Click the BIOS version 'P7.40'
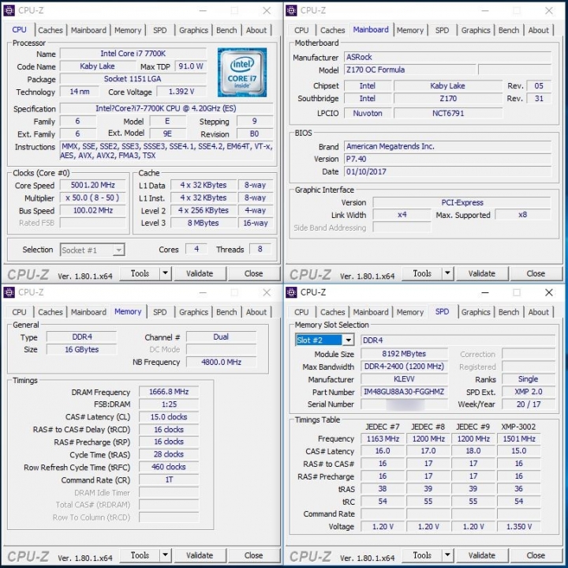The height and width of the screenshot is (568, 568). [x=448, y=159]
